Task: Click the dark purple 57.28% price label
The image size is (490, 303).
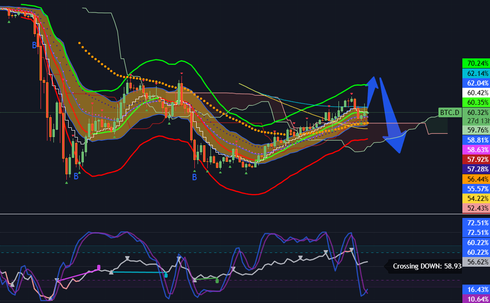Action: tap(476, 169)
